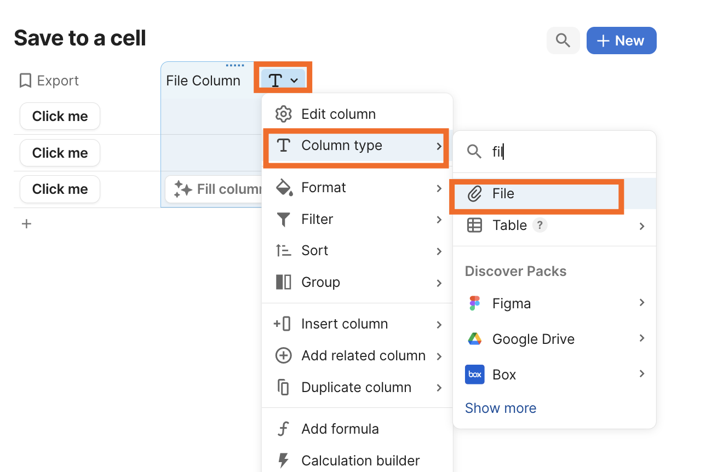
Task: Click the Edit column gear icon
Action: tap(283, 114)
